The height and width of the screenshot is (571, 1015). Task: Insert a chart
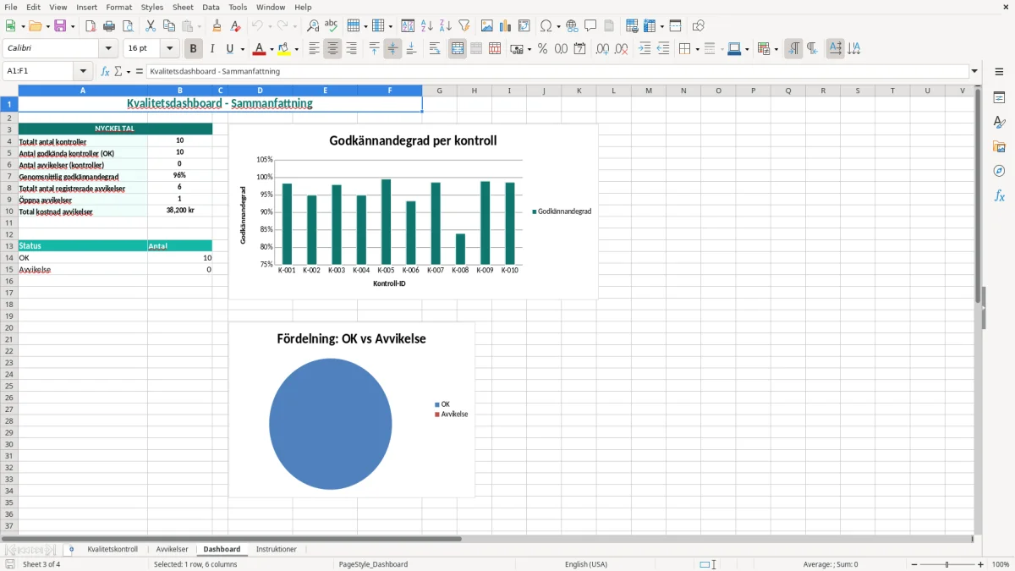coord(505,26)
